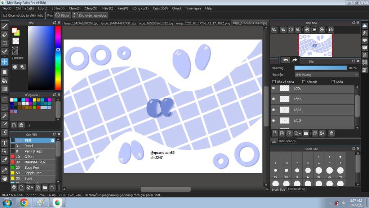Open cloud icon on right sidebar

point(365,26)
